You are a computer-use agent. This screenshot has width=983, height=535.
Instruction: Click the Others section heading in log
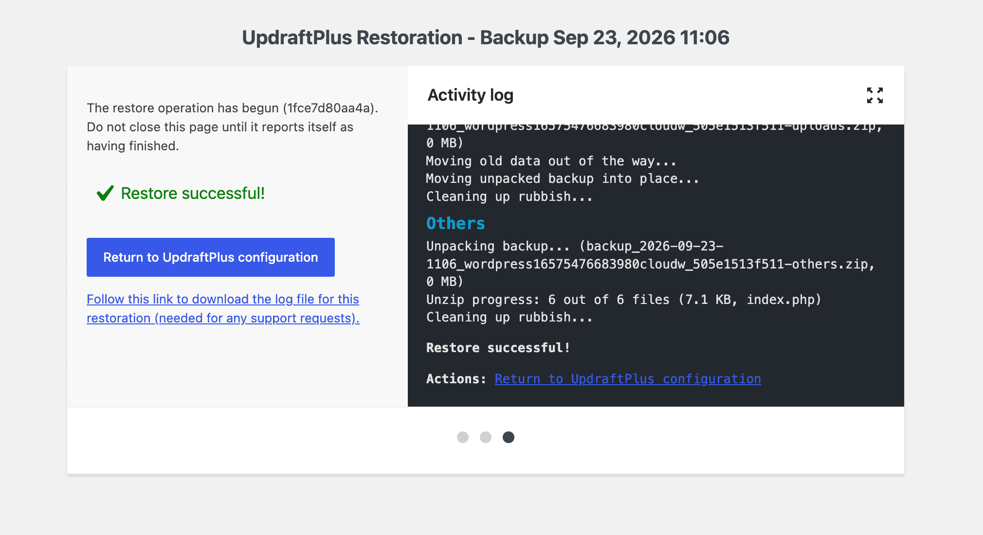coord(455,223)
